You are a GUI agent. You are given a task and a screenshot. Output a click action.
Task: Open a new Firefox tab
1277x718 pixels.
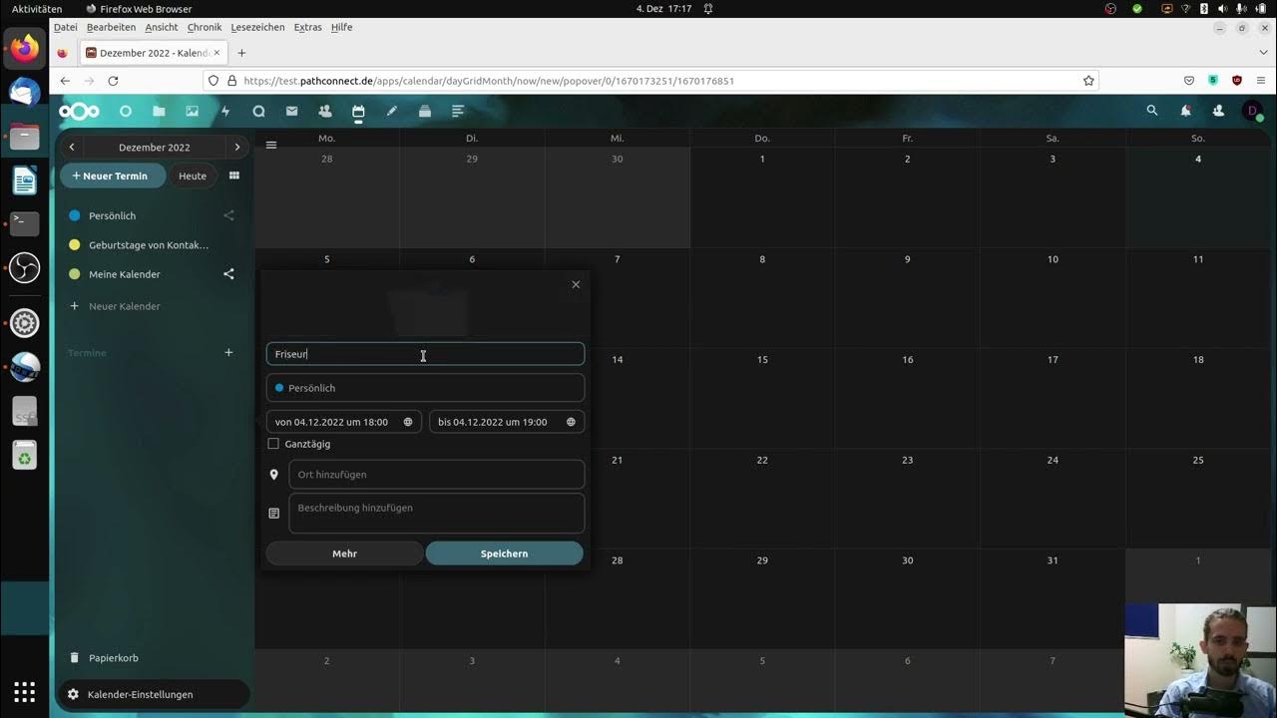coord(241,53)
